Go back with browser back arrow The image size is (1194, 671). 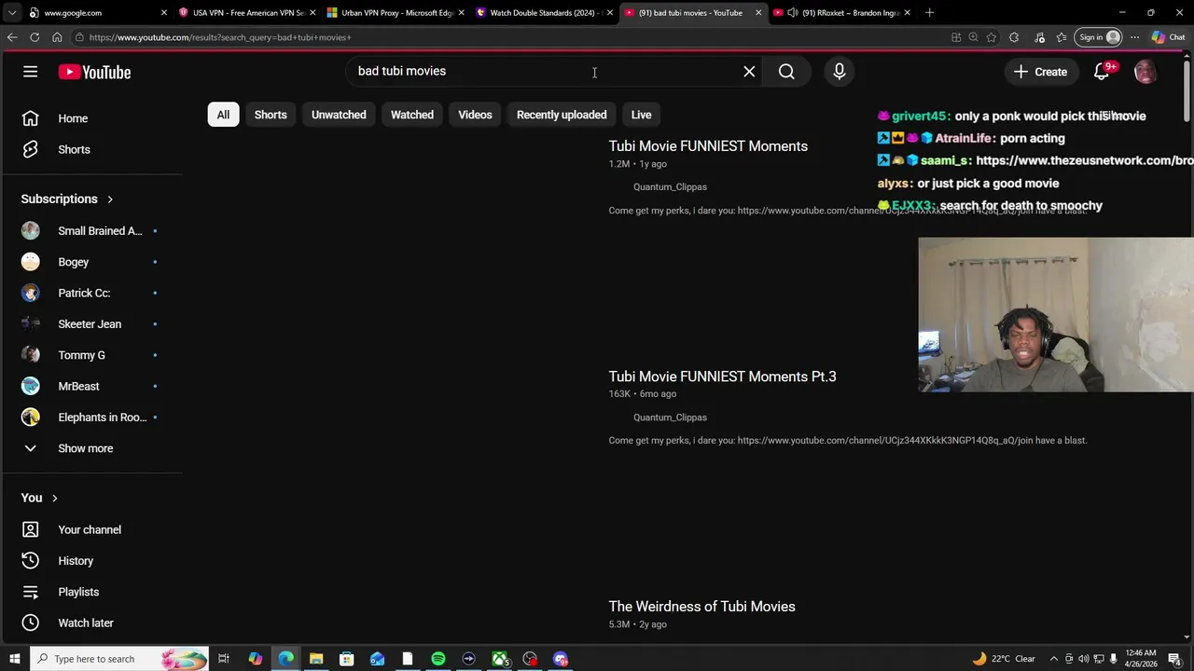[x=12, y=37]
